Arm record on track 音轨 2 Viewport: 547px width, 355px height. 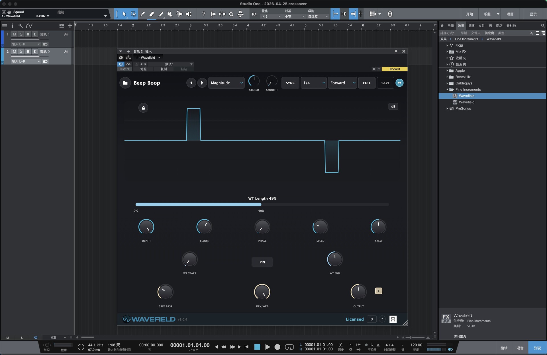coord(28,51)
